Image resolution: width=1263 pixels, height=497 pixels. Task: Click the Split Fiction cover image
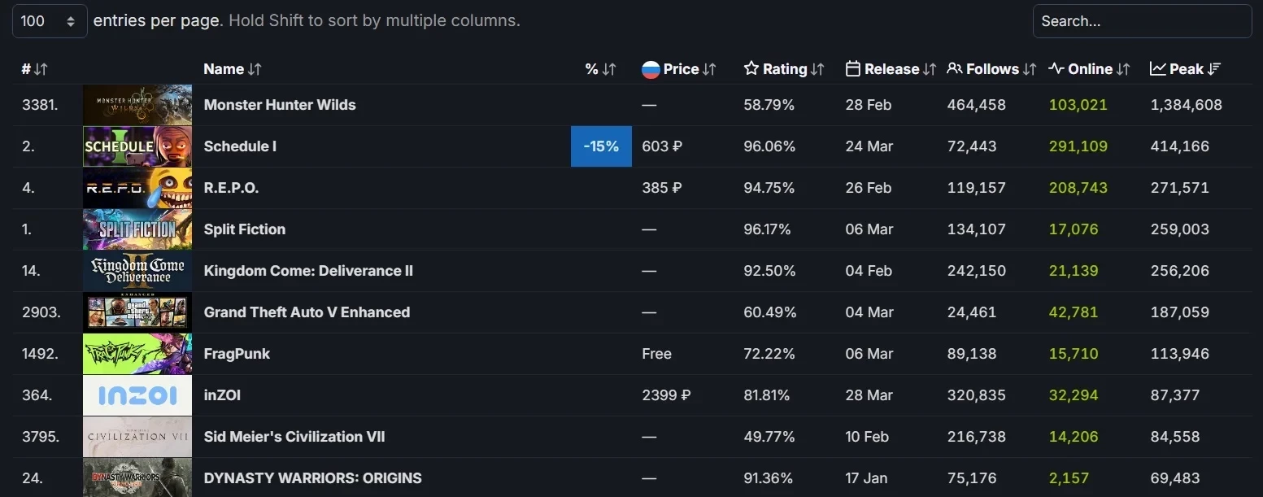(137, 229)
